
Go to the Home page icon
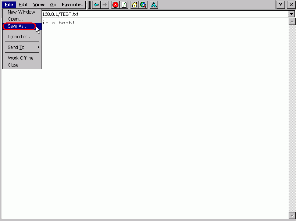click(x=135, y=5)
